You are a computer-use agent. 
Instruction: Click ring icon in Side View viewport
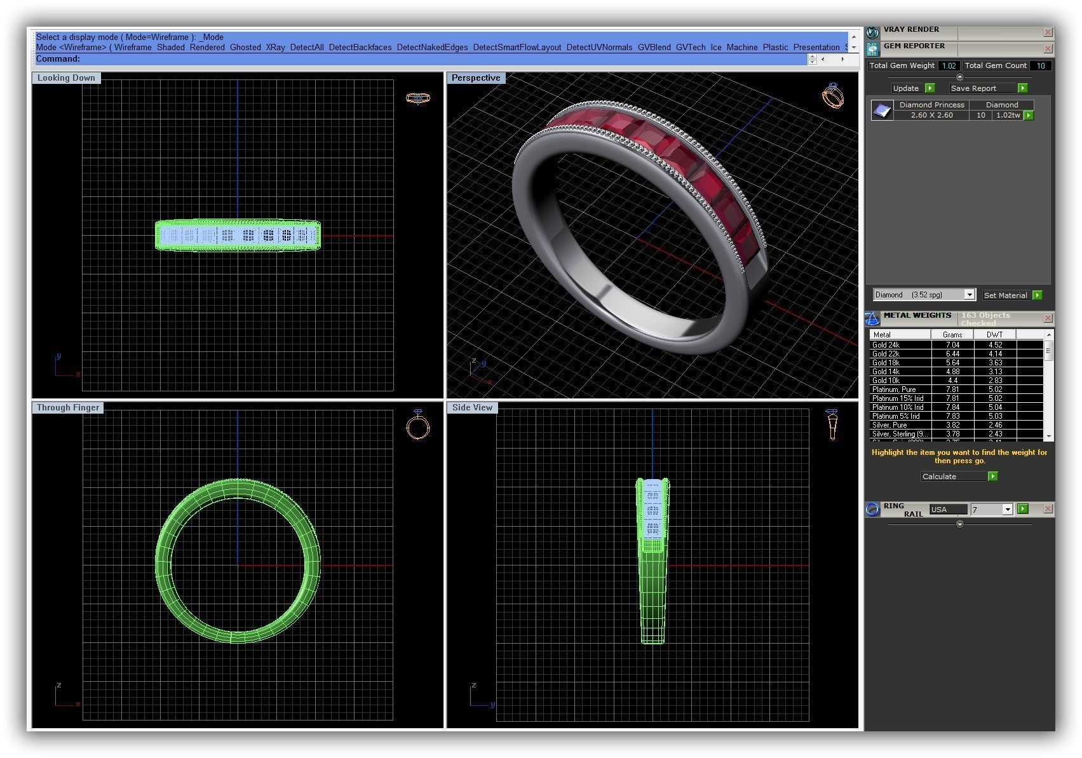[832, 425]
